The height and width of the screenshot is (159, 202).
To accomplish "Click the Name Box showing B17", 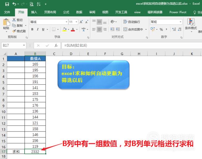I will click(x=14, y=45).
